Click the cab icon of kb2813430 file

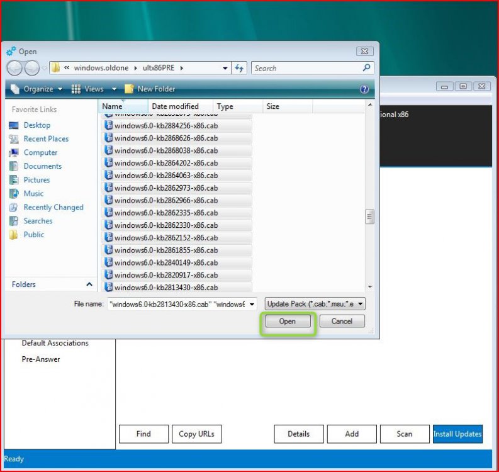(x=108, y=287)
